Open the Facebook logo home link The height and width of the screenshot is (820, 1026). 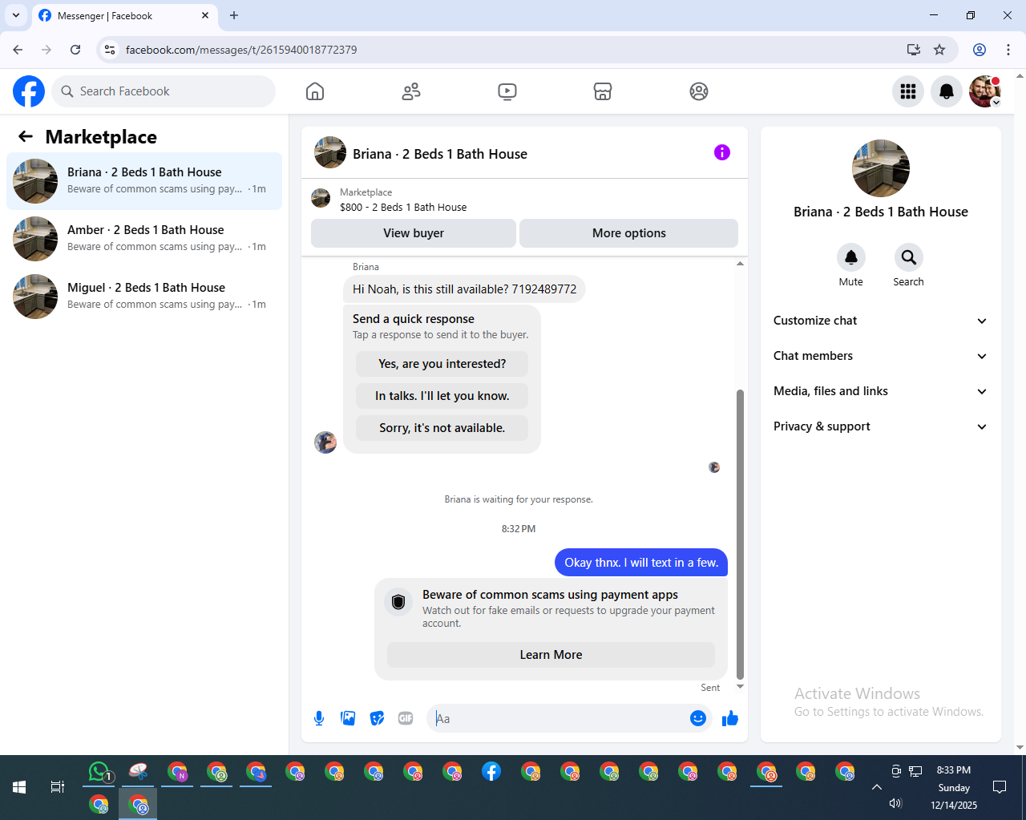(29, 91)
